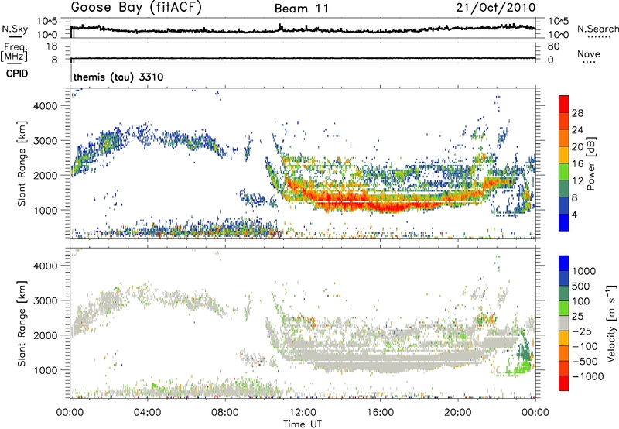This screenshot has width=619, height=429.
Task: Click the grey segment of Velocity colour bar
Action: point(564,324)
